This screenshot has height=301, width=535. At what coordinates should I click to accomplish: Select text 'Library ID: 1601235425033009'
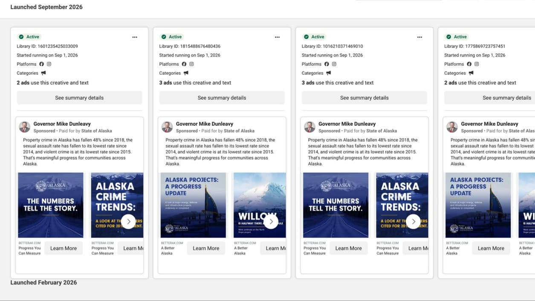tap(47, 46)
